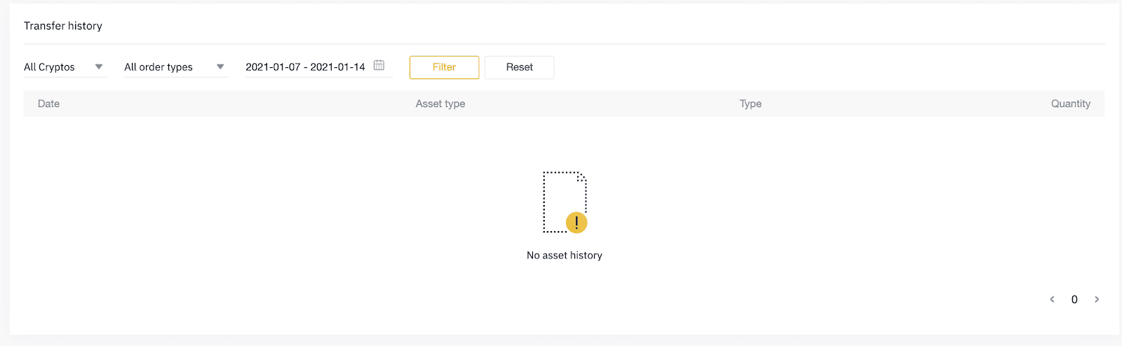Click the All Cryptos dropdown arrow
This screenshot has width=1122, height=346.
pos(99,67)
